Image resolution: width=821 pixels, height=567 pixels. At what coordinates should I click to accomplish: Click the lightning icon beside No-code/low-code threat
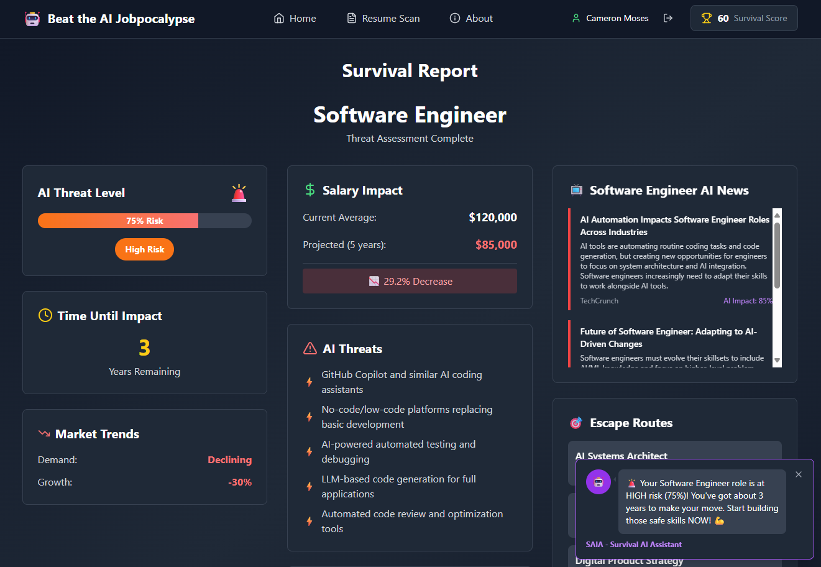(x=310, y=417)
